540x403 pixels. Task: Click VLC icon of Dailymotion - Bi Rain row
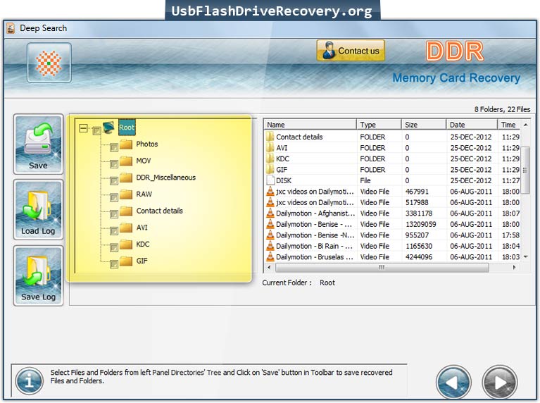(270, 246)
